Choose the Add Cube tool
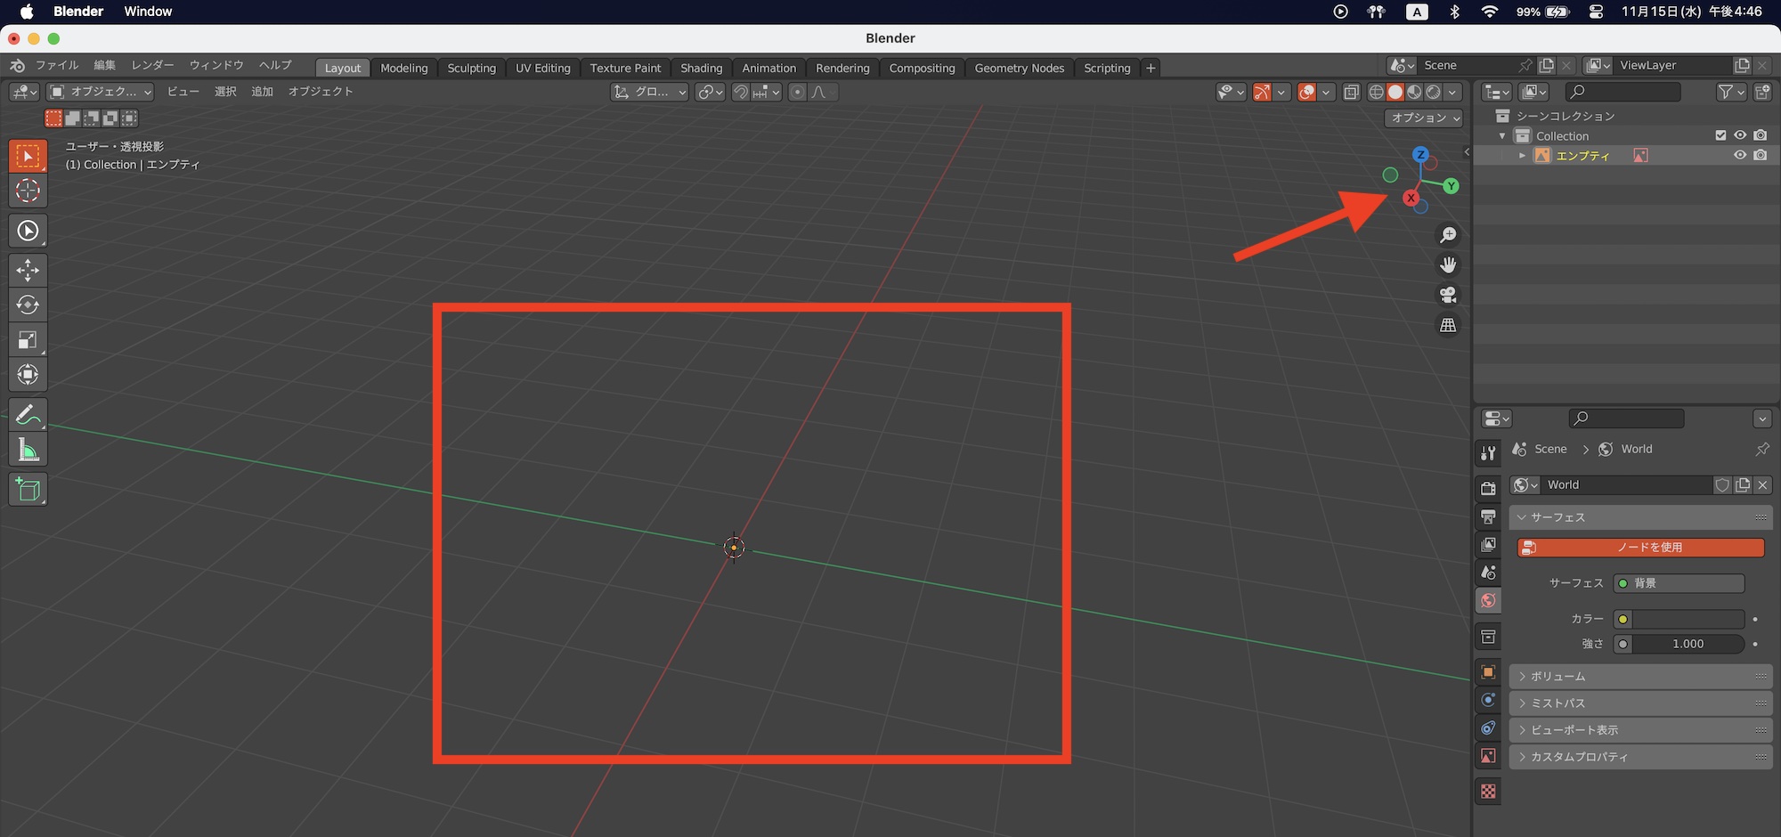Screen dimensions: 1781x837 point(28,490)
